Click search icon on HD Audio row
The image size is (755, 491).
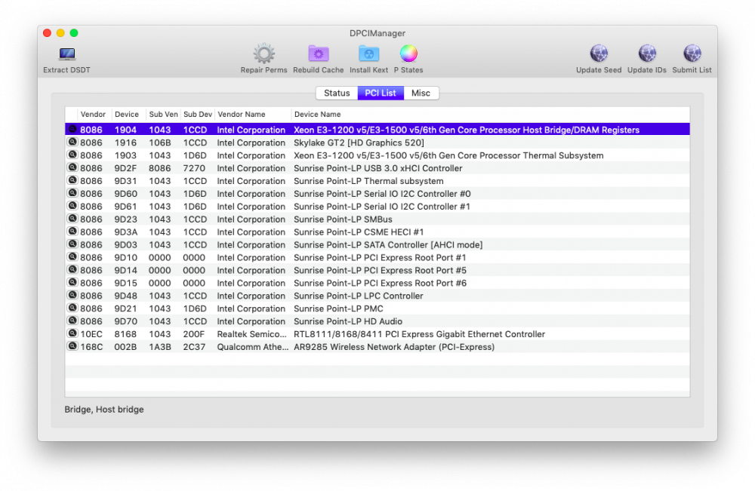click(72, 321)
